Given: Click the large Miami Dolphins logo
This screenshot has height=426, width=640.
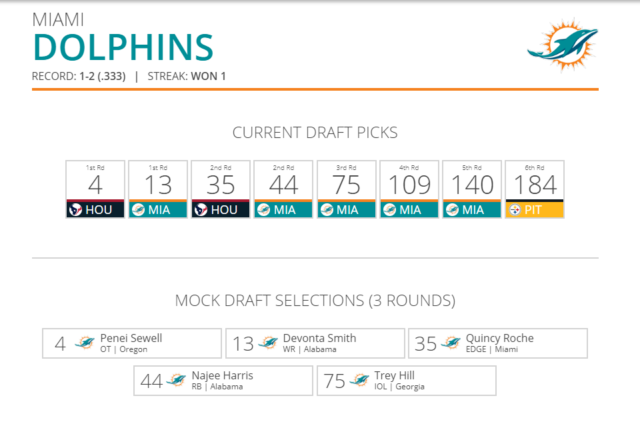Looking at the screenshot, I should point(563,45).
